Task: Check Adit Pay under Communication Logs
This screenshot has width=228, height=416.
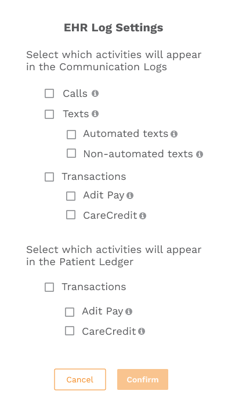Action: [71, 196]
